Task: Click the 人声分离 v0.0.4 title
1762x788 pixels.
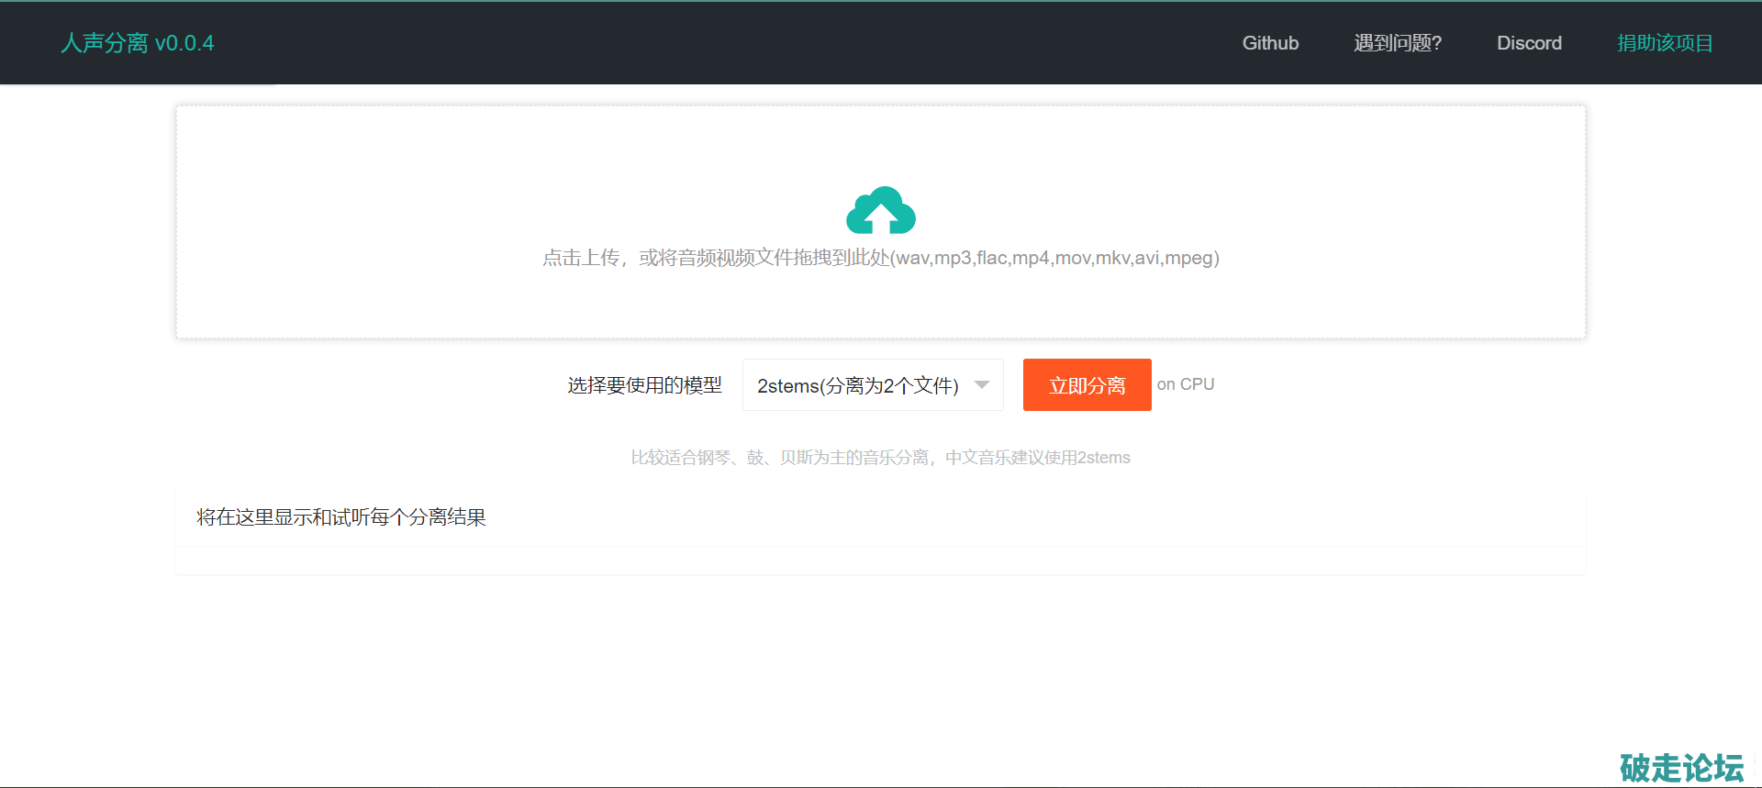Action: click(x=138, y=43)
